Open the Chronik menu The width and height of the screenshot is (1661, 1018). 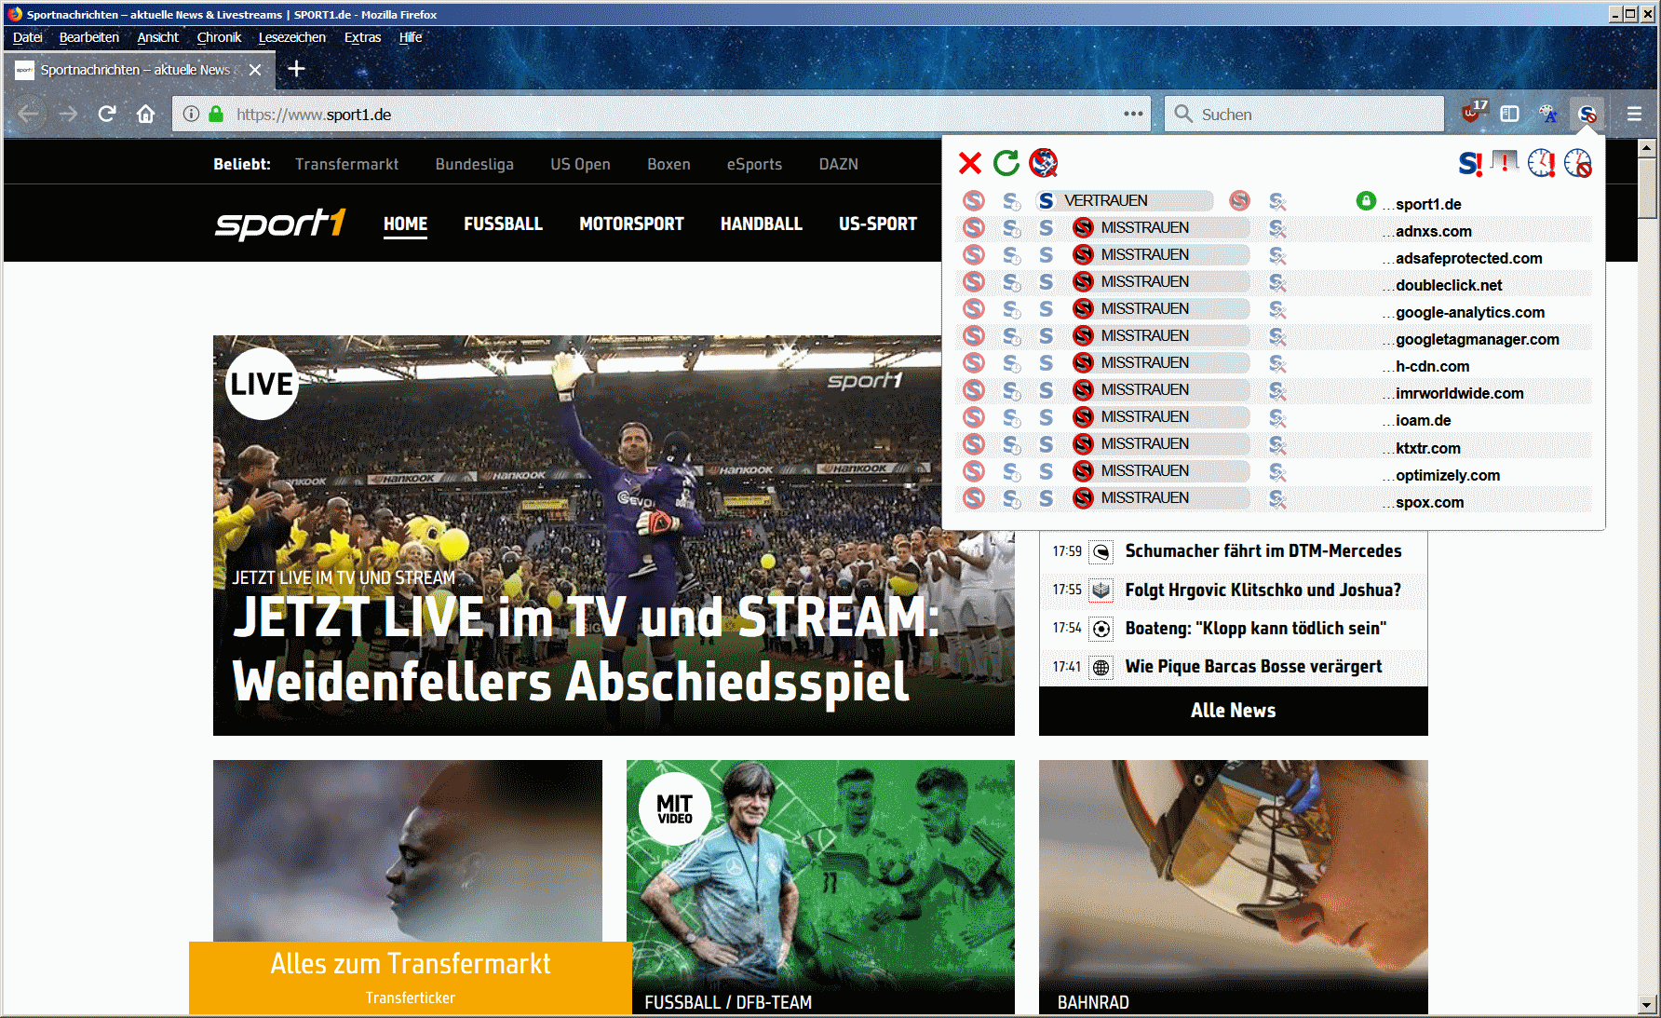tap(219, 37)
